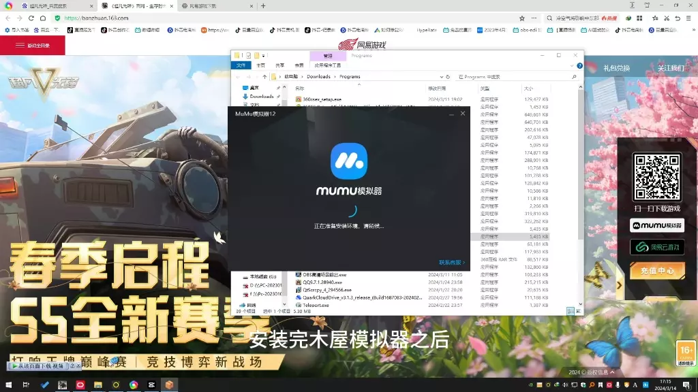Screen dimensions: 698x392
Task: Open the 关注我们 link on webpage
Action: pyautogui.click(x=671, y=68)
